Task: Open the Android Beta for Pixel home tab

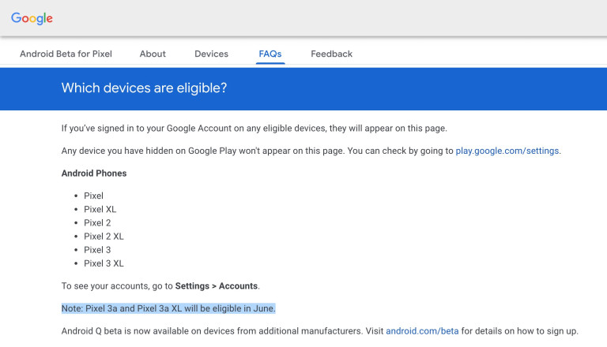Action: click(66, 54)
